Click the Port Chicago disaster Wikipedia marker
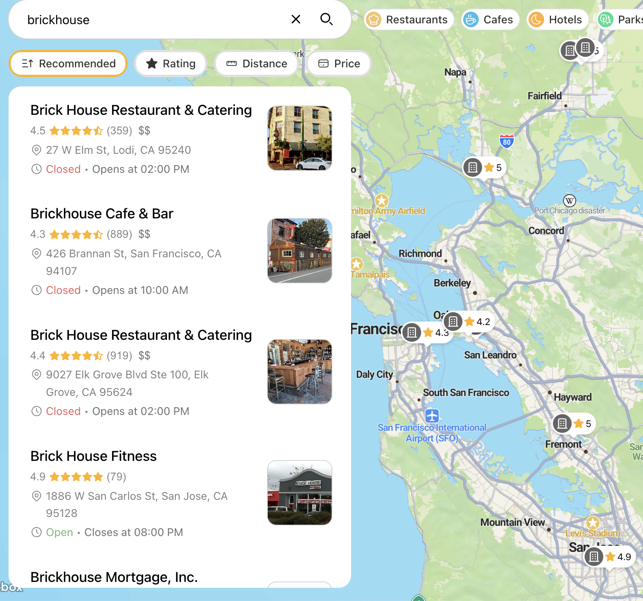 pyautogui.click(x=569, y=201)
